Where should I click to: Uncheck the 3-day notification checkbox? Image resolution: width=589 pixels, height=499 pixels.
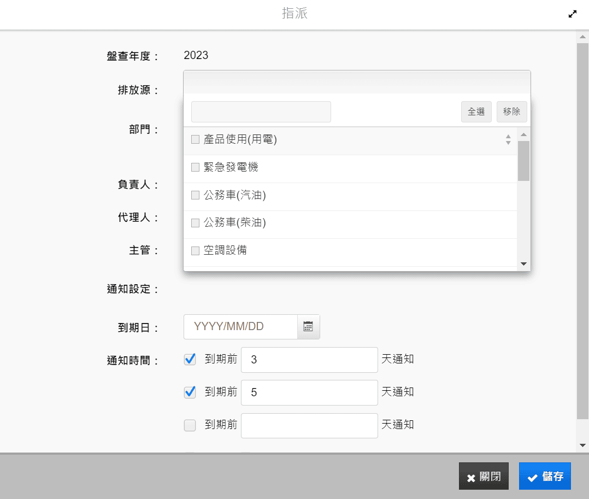(190, 360)
